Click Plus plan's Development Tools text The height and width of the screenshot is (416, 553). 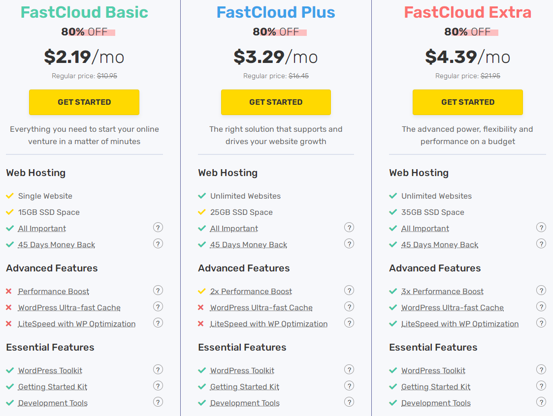click(245, 403)
